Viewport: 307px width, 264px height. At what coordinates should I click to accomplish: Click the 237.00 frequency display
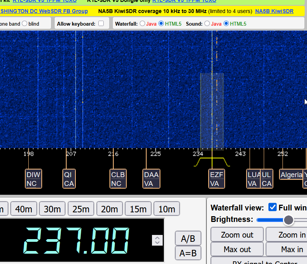point(77,240)
